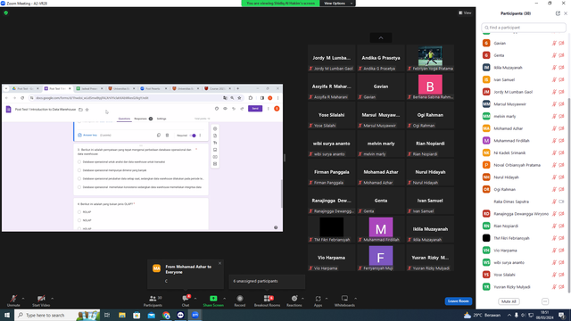Expand arrow next to Whiteboards
This screenshot has width=571, height=321.
(355, 299)
